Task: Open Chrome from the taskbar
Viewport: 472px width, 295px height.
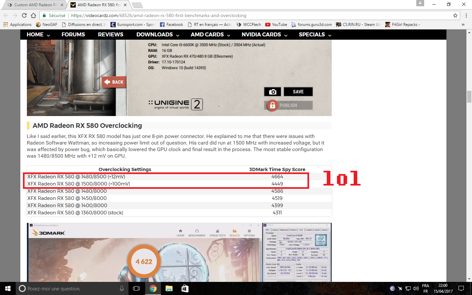Action: 153,288
